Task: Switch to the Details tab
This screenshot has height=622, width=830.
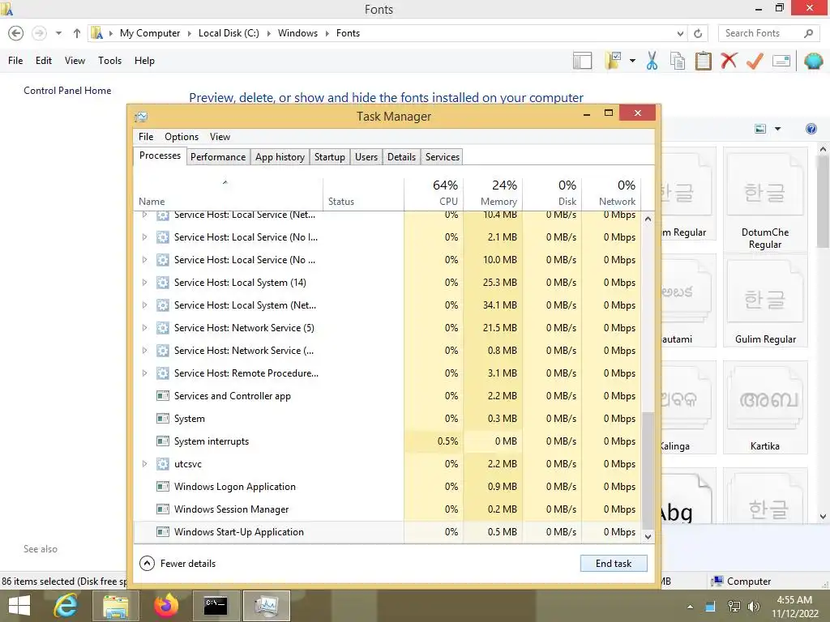Action: [x=401, y=157]
